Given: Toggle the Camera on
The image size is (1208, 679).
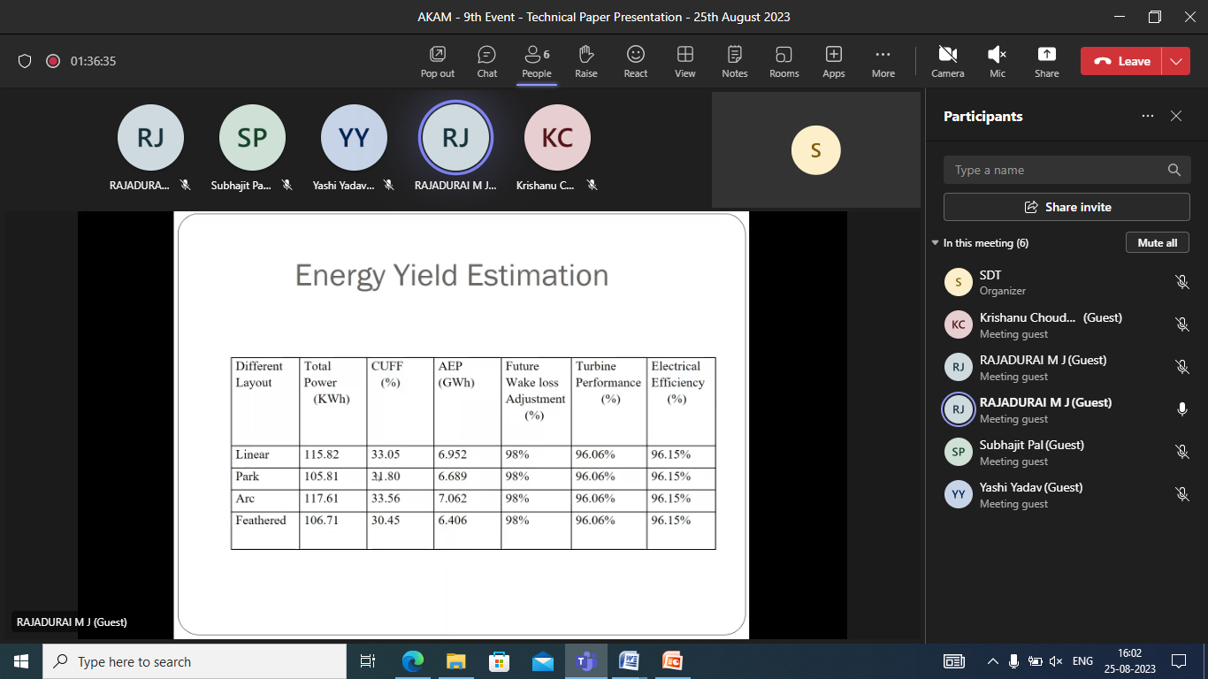Looking at the screenshot, I should click(947, 60).
